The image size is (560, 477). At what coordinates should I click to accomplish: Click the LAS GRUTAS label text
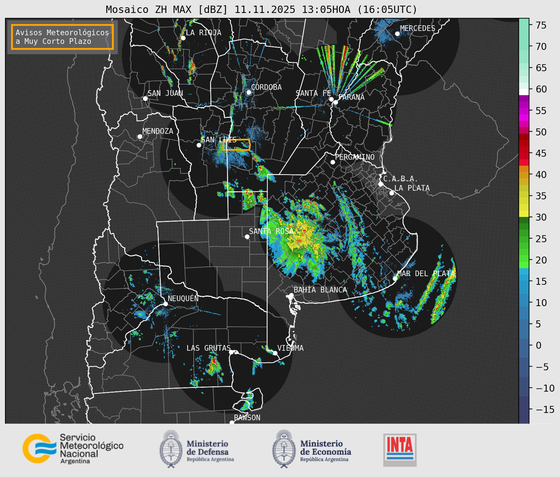pos(208,348)
